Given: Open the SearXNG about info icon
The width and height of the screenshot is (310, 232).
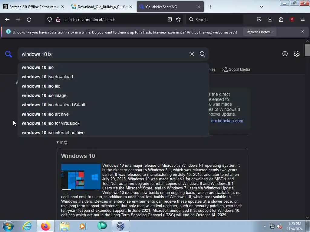Looking at the screenshot, I should (x=285, y=54).
